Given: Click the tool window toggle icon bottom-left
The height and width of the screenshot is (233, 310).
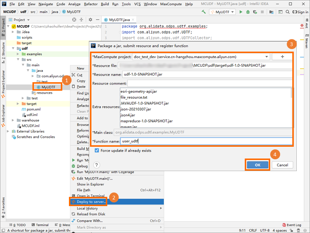Looking at the screenshot, I should coord(3,230).
